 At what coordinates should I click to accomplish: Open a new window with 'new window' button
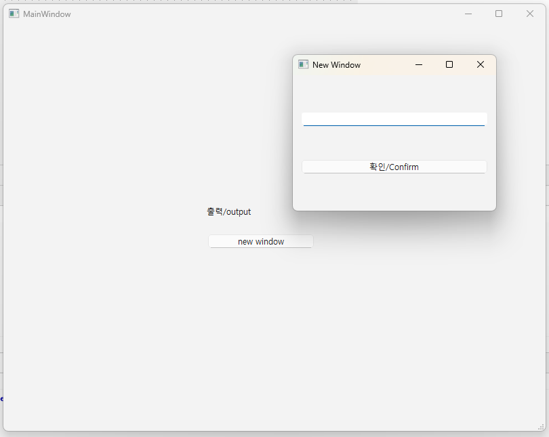[x=261, y=242]
